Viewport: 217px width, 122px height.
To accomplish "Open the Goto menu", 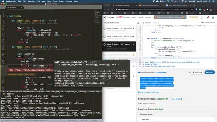I will [49, 1].
